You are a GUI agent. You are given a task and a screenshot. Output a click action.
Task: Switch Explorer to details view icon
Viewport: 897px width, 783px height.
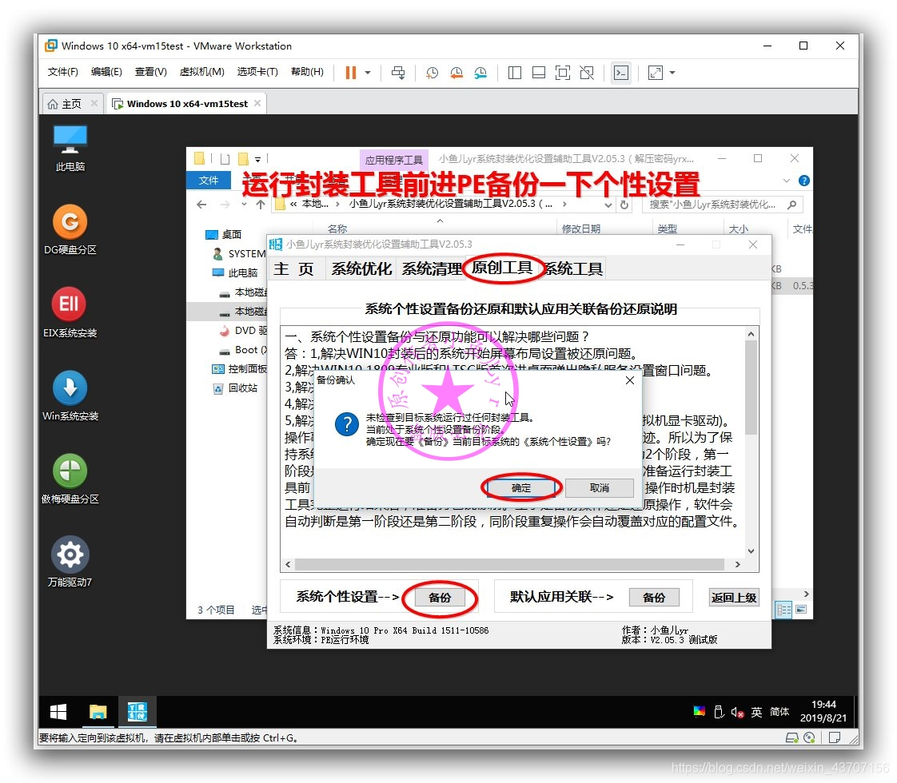(x=783, y=610)
